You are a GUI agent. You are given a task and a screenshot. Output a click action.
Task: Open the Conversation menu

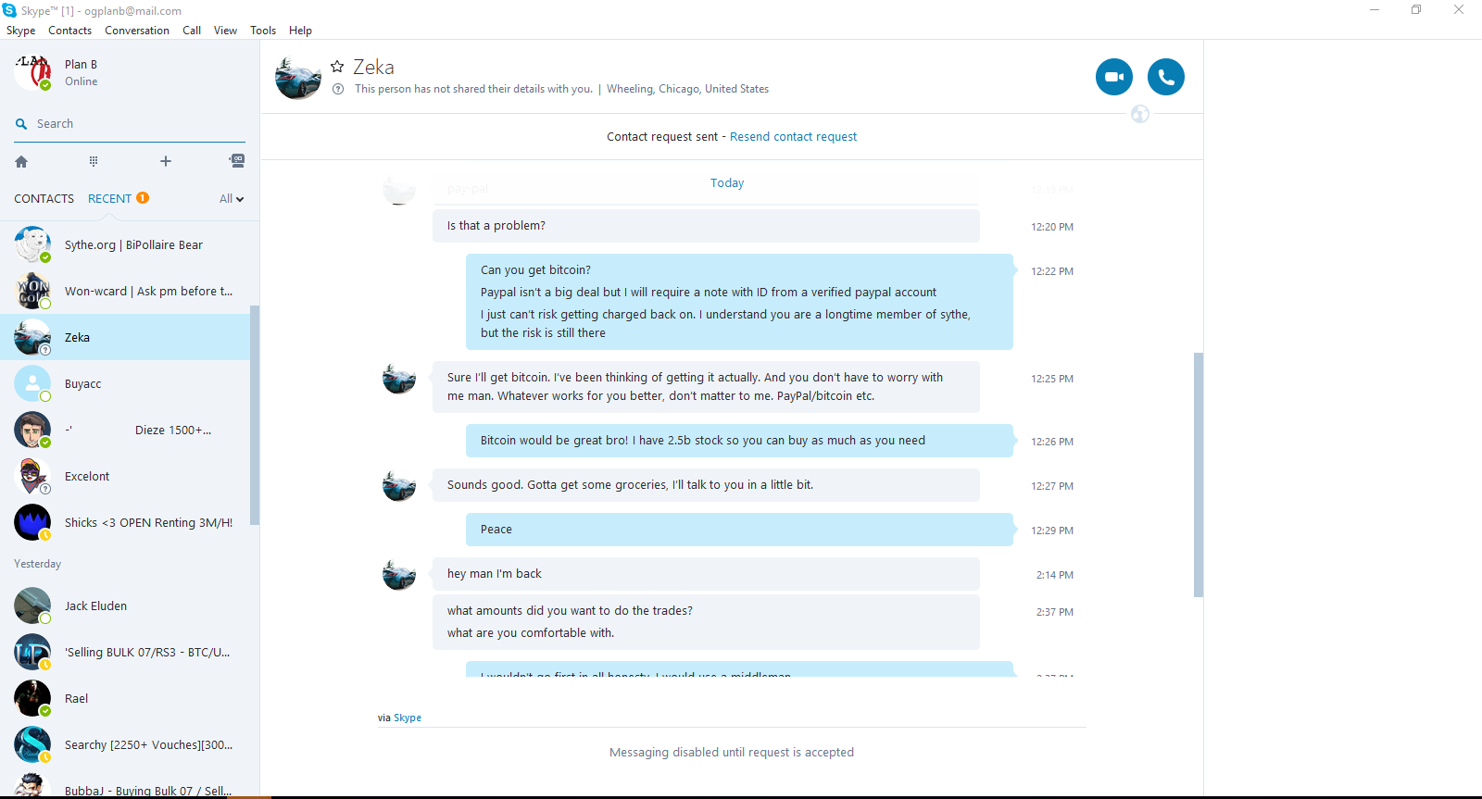click(137, 31)
